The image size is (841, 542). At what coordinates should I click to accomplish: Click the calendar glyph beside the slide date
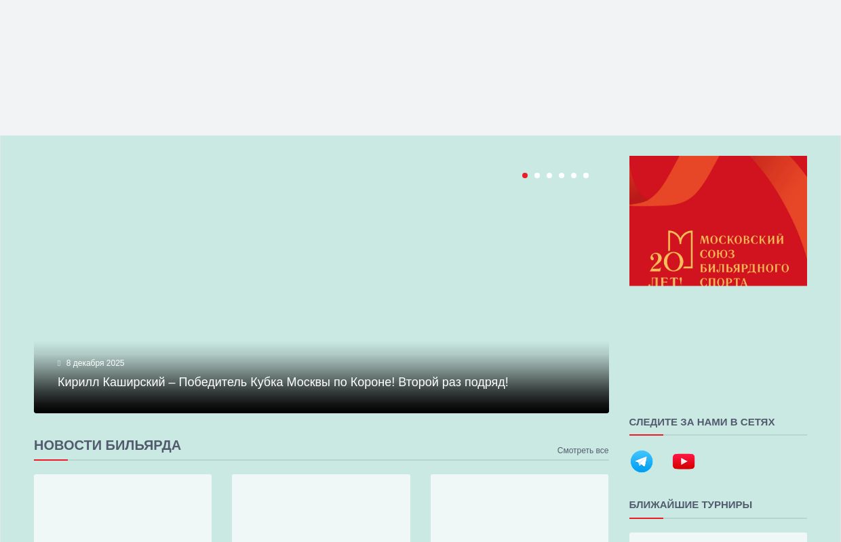59,363
